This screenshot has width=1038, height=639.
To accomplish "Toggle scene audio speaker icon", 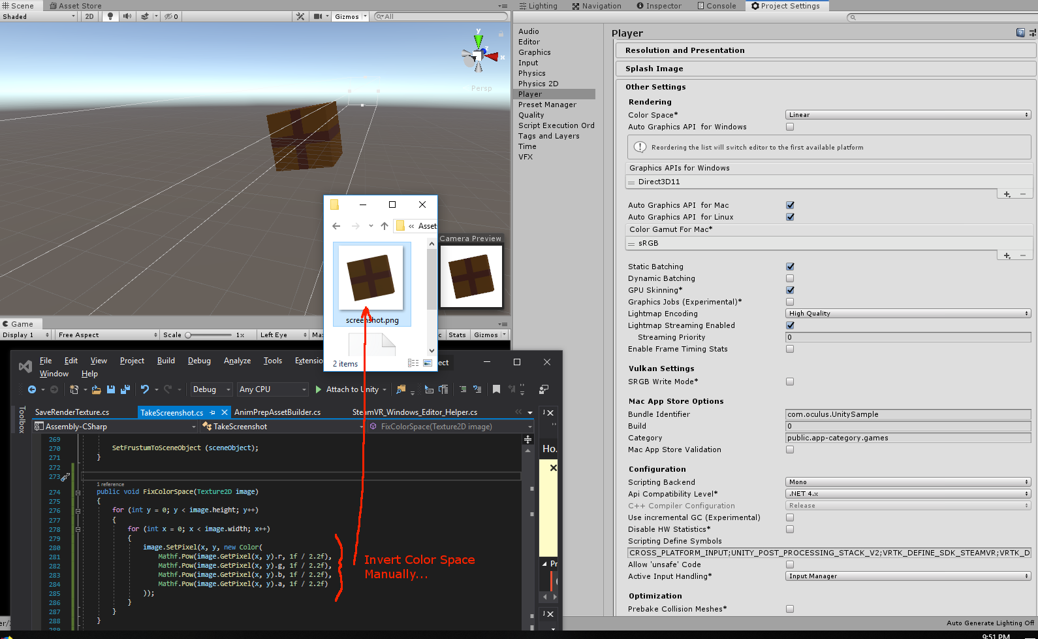I will [x=127, y=16].
